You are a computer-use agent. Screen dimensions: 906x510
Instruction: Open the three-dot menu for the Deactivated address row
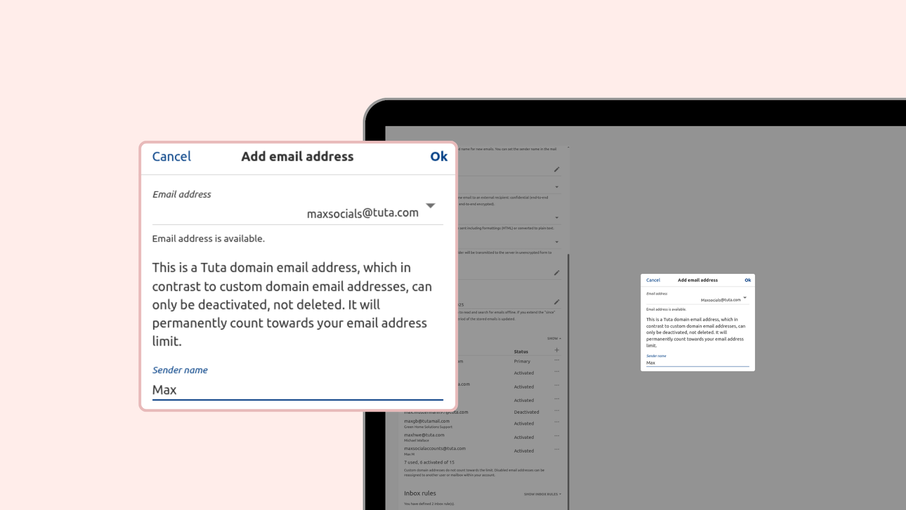(x=557, y=411)
